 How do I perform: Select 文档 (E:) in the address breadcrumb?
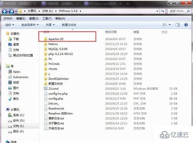[x=47, y=11]
